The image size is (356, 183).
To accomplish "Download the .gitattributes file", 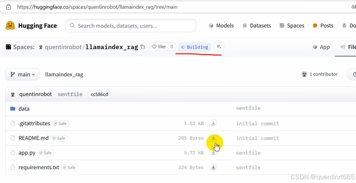I will pyautogui.click(x=213, y=123).
